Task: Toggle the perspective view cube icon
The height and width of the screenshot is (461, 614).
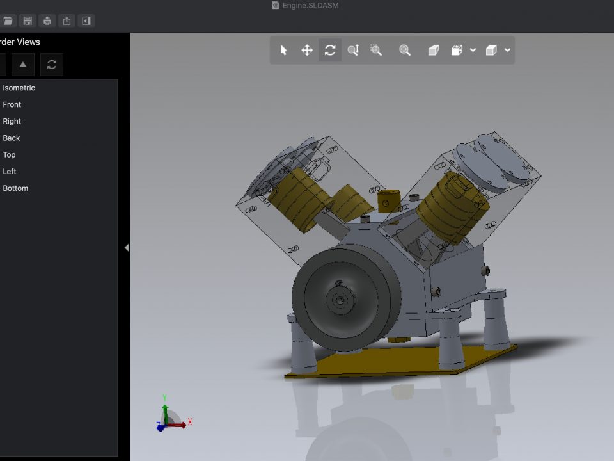Action: tap(434, 50)
